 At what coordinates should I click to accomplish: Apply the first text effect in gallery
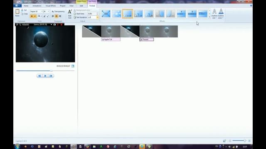tap(106, 14)
